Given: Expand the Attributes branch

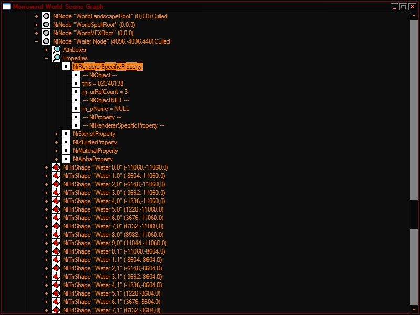Looking at the screenshot, I should 46,50.
